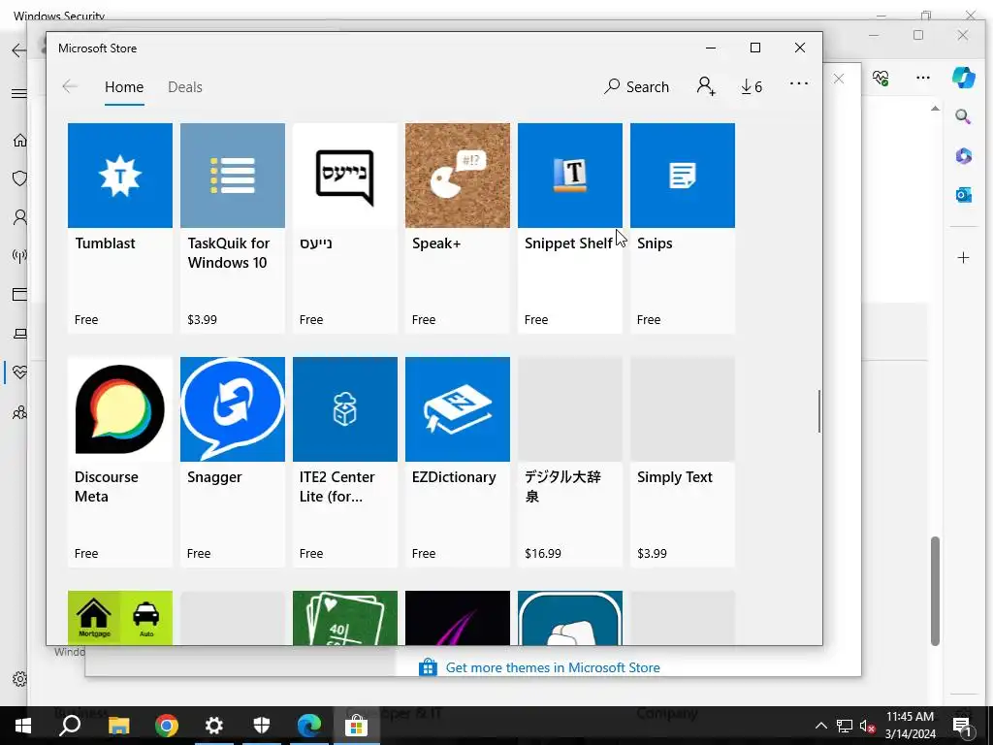Open the Snagger app icon
The image size is (993, 745).
[233, 409]
